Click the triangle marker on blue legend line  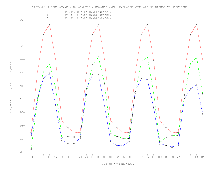pyautogui.click(x=47, y=18)
